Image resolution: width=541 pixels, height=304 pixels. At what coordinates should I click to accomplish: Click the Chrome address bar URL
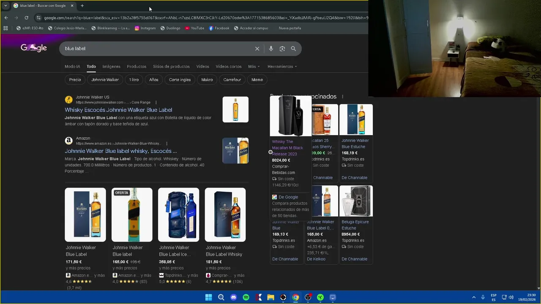pyautogui.click(x=206, y=18)
